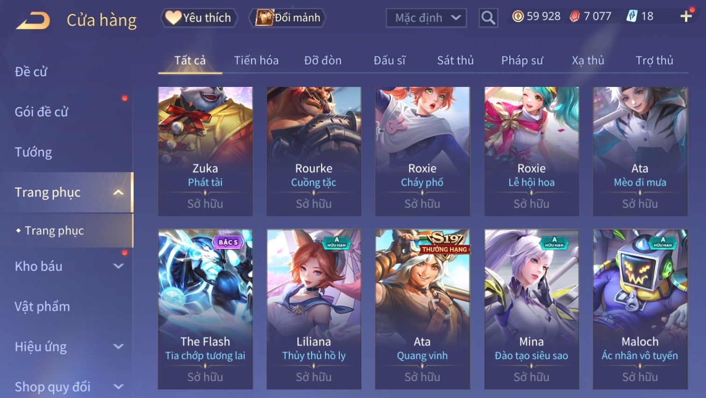Screen dimensions: 706x398
Task: Select the Zuka Phát tài skin card
Action: (205, 151)
